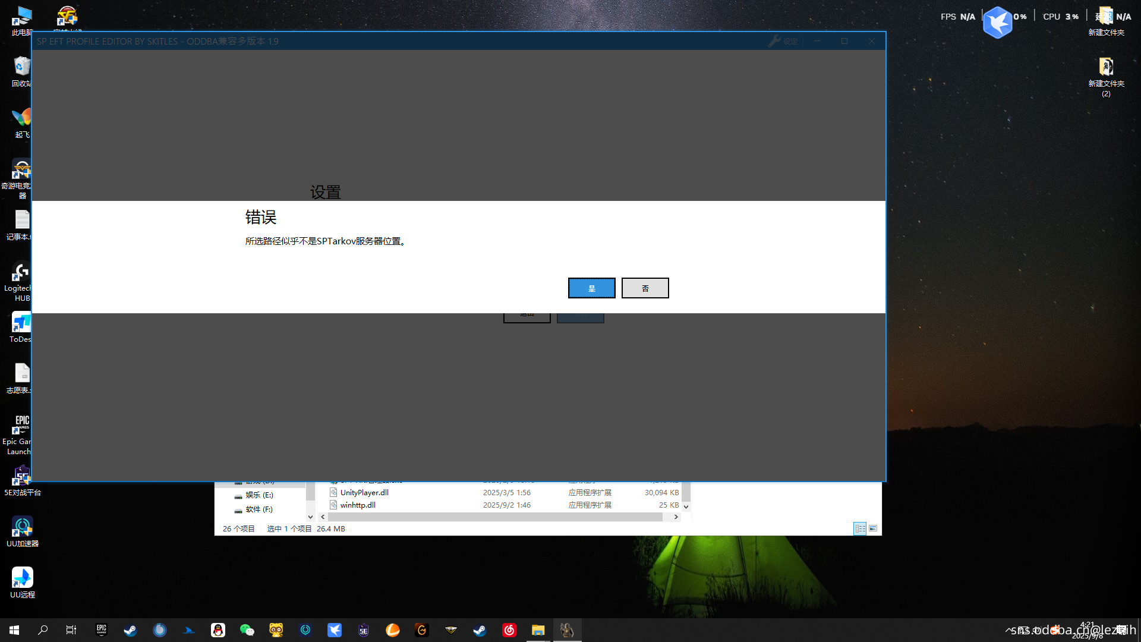Click Explorer nav pane scroll-down arrow
Viewport: 1141px width, 642px height.
[310, 517]
